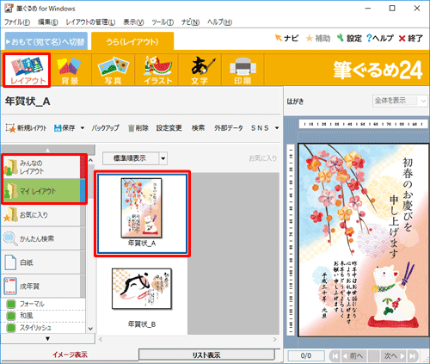
Task: Open the レイアウト layout tool
Action: [x=27, y=70]
